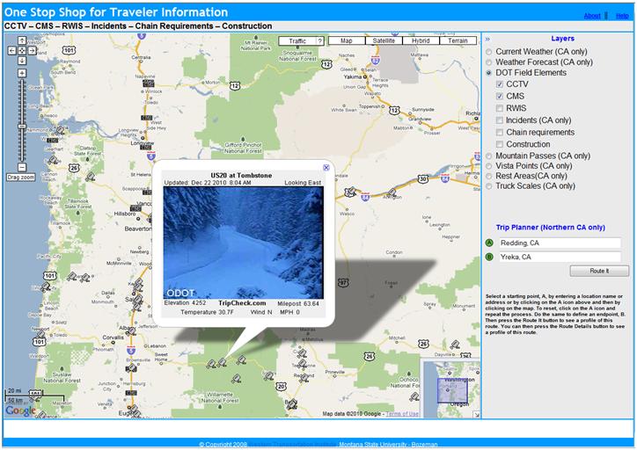Switch to Hybrid view
Viewport: 637px width, 450px height.
[x=421, y=40]
